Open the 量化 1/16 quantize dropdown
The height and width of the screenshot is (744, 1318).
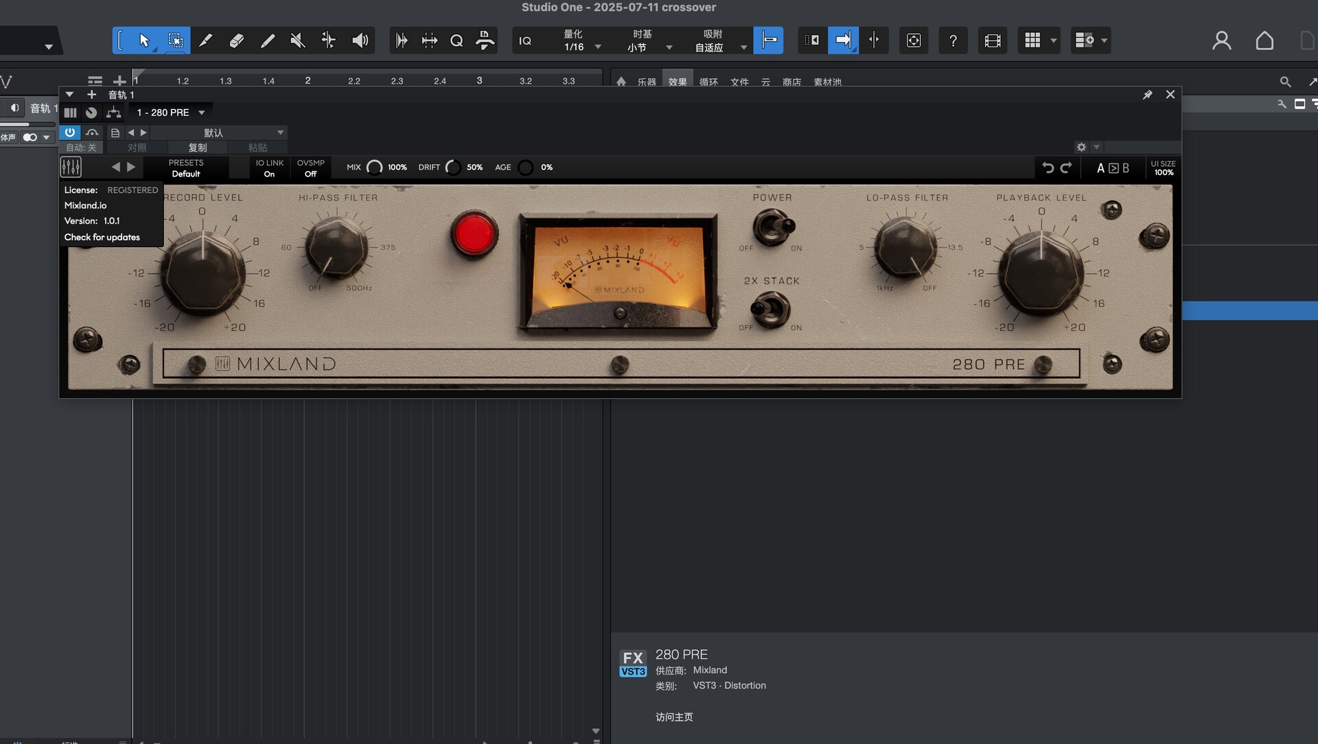(581, 40)
